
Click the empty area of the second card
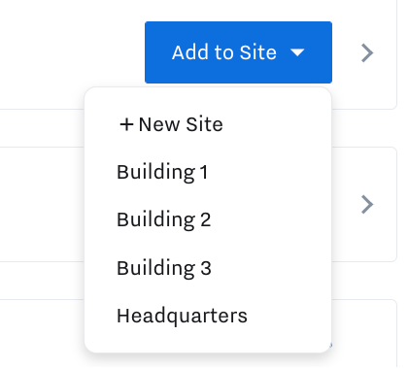(x=42, y=204)
